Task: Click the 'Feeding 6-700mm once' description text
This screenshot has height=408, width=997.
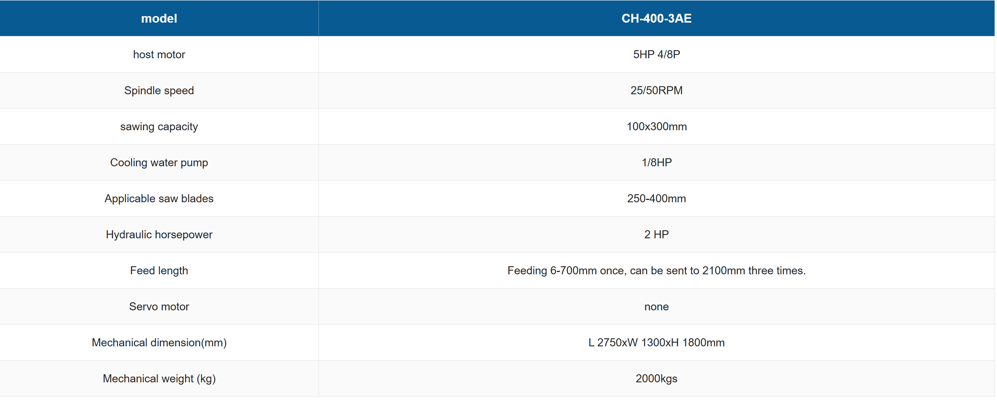Action: coord(656,270)
